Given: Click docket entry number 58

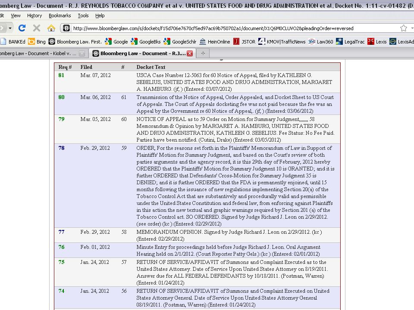Looking at the screenshot, I should pos(124,232).
